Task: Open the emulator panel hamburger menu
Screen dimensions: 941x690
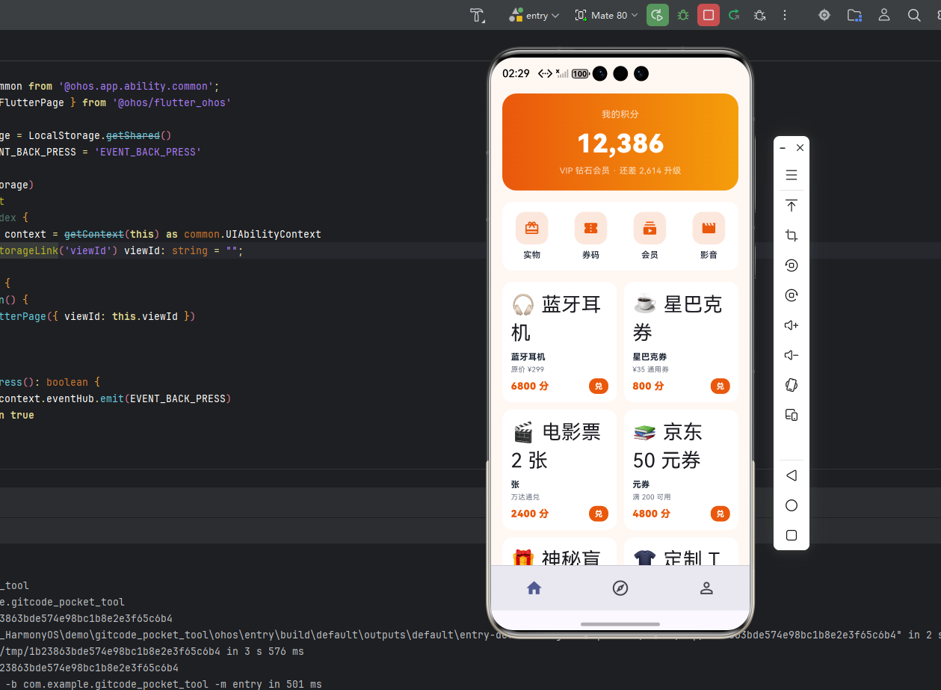Action: [x=792, y=176]
